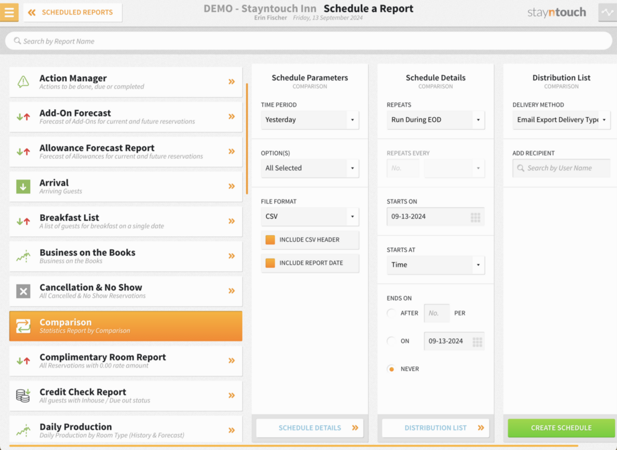
Task: Click the chevron on Allowance Forecast Report row
Action: click(x=232, y=151)
